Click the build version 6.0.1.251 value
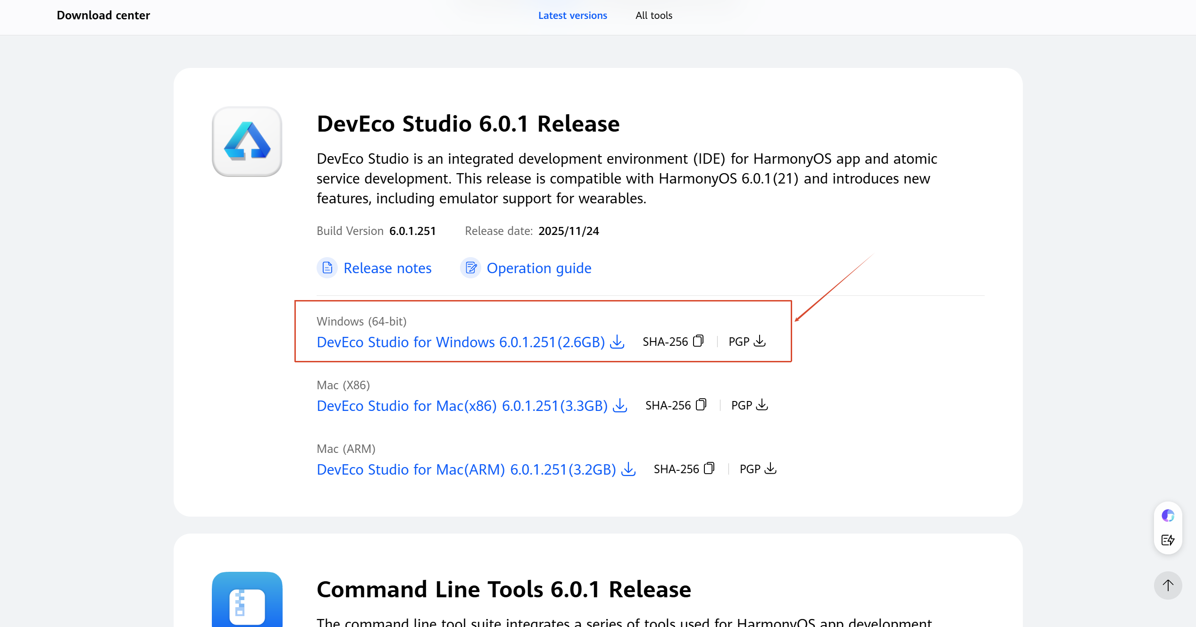 pos(412,231)
